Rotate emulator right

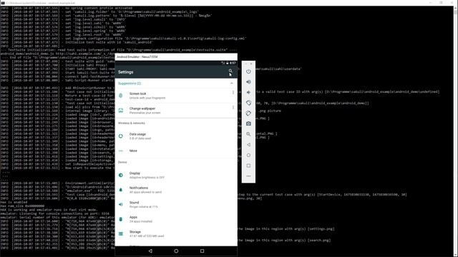[x=248, y=114]
